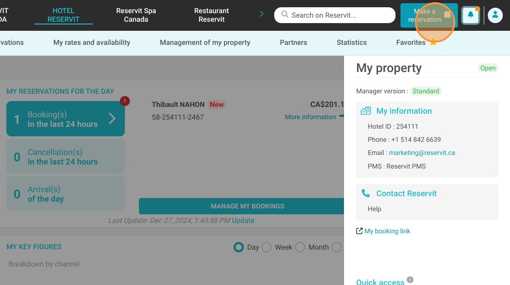Focus the Search on Reservit field
The image size is (510, 285).
[x=335, y=15]
